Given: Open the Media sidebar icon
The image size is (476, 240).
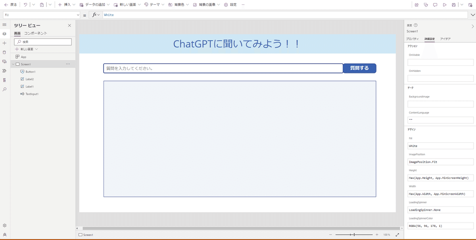Looking at the screenshot, I should point(4,61).
